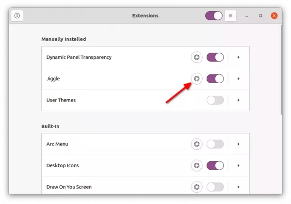
Task: Enable the Arc Menu extension switch
Action: point(215,144)
